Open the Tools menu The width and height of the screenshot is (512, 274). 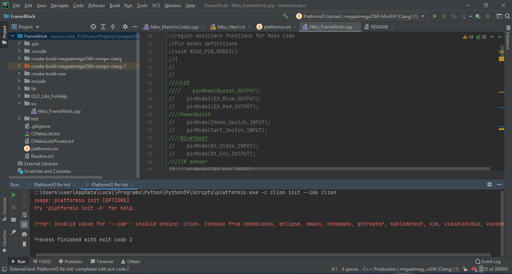(x=142, y=6)
